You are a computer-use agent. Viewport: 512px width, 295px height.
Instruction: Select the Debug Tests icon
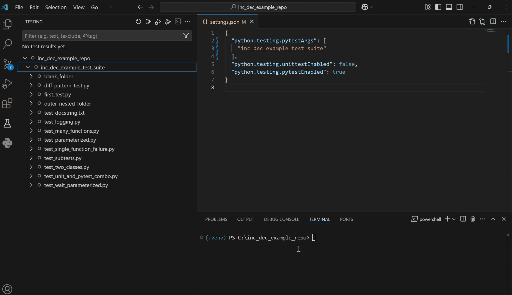tap(158, 22)
